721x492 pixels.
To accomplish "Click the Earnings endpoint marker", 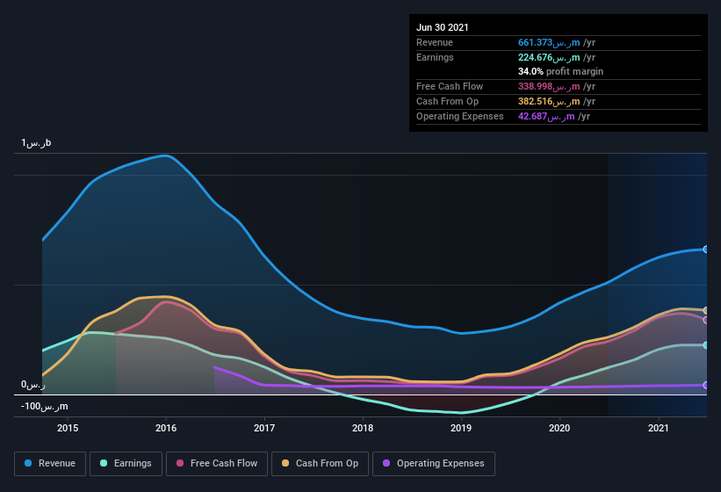I will [706, 345].
